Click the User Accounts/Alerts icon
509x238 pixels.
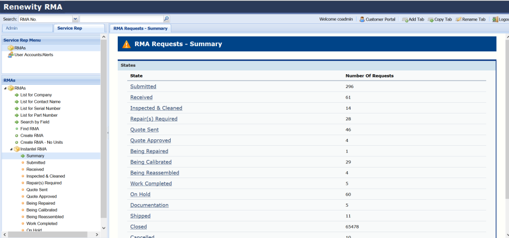pyautogui.click(x=11, y=55)
